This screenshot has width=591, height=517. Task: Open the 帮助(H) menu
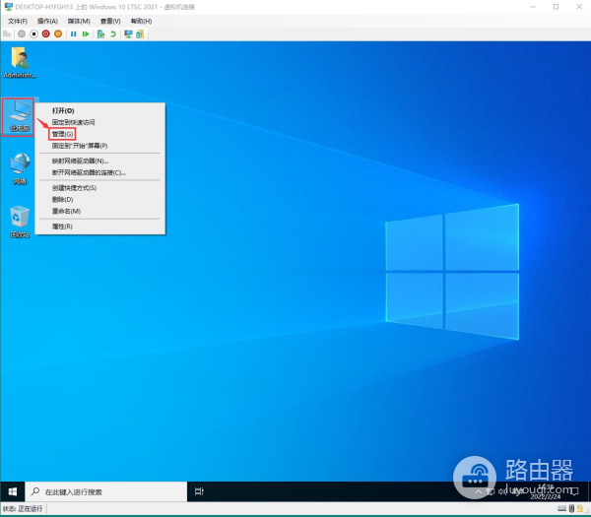142,21
